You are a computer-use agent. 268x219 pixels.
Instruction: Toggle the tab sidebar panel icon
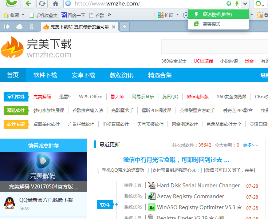point(7,27)
